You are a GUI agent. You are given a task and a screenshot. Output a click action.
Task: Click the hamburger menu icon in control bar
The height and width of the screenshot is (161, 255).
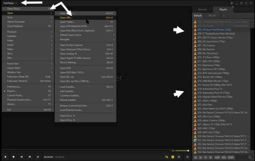(x=187, y=157)
